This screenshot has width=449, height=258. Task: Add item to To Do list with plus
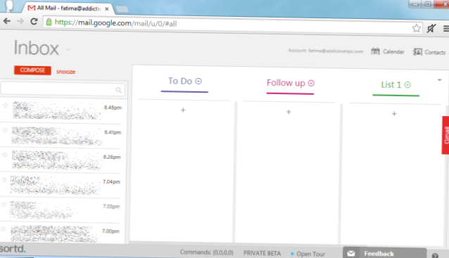tap(183, 110)
